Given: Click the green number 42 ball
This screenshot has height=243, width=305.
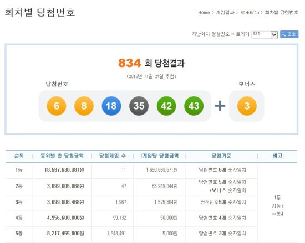Looking at the screenshot, I should click(166, 106).
